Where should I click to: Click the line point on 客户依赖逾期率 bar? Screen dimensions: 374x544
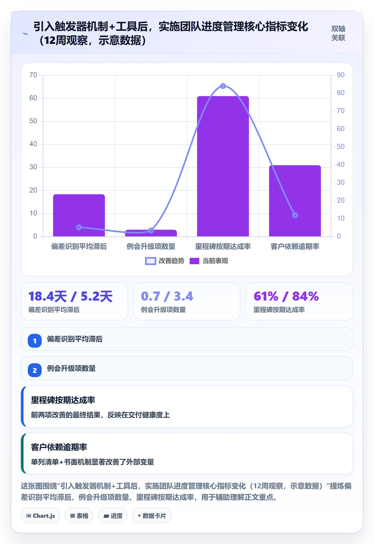pos(295,215)
